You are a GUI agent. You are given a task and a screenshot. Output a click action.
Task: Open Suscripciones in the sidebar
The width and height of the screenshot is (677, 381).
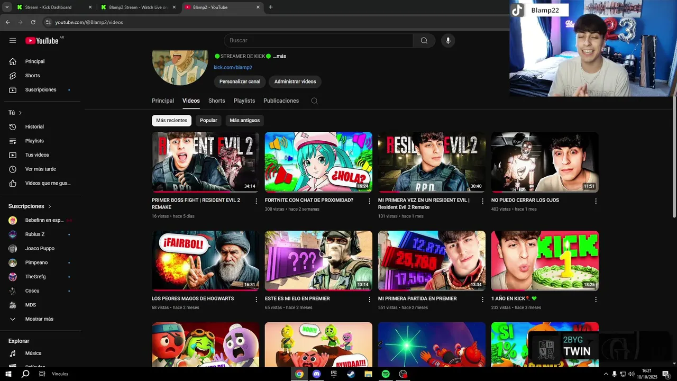(41, 90)
